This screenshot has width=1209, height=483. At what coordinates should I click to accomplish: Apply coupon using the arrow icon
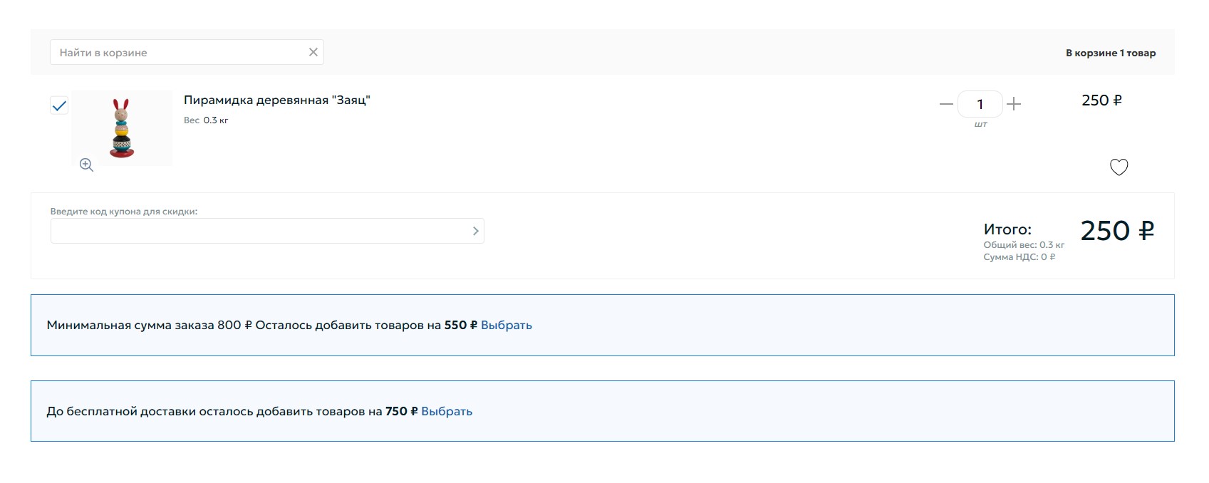pos(475,231)
